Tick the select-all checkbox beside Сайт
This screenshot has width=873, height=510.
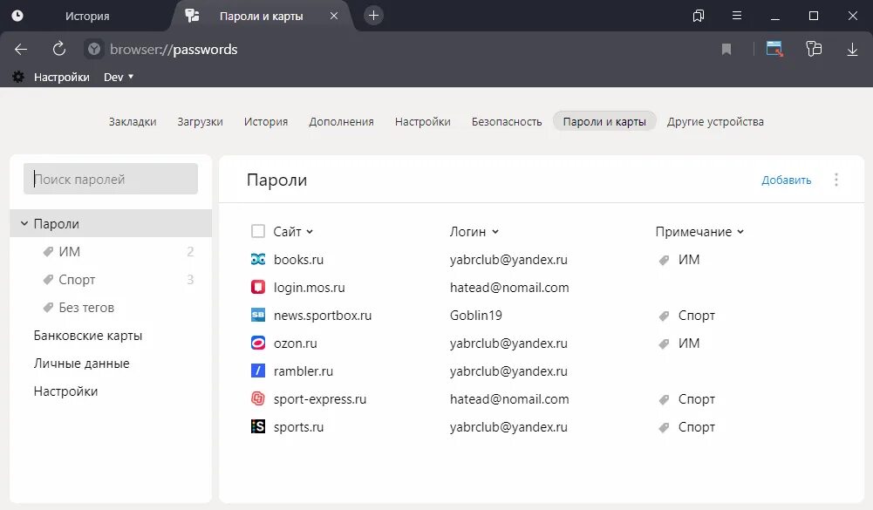click(258, 231)
